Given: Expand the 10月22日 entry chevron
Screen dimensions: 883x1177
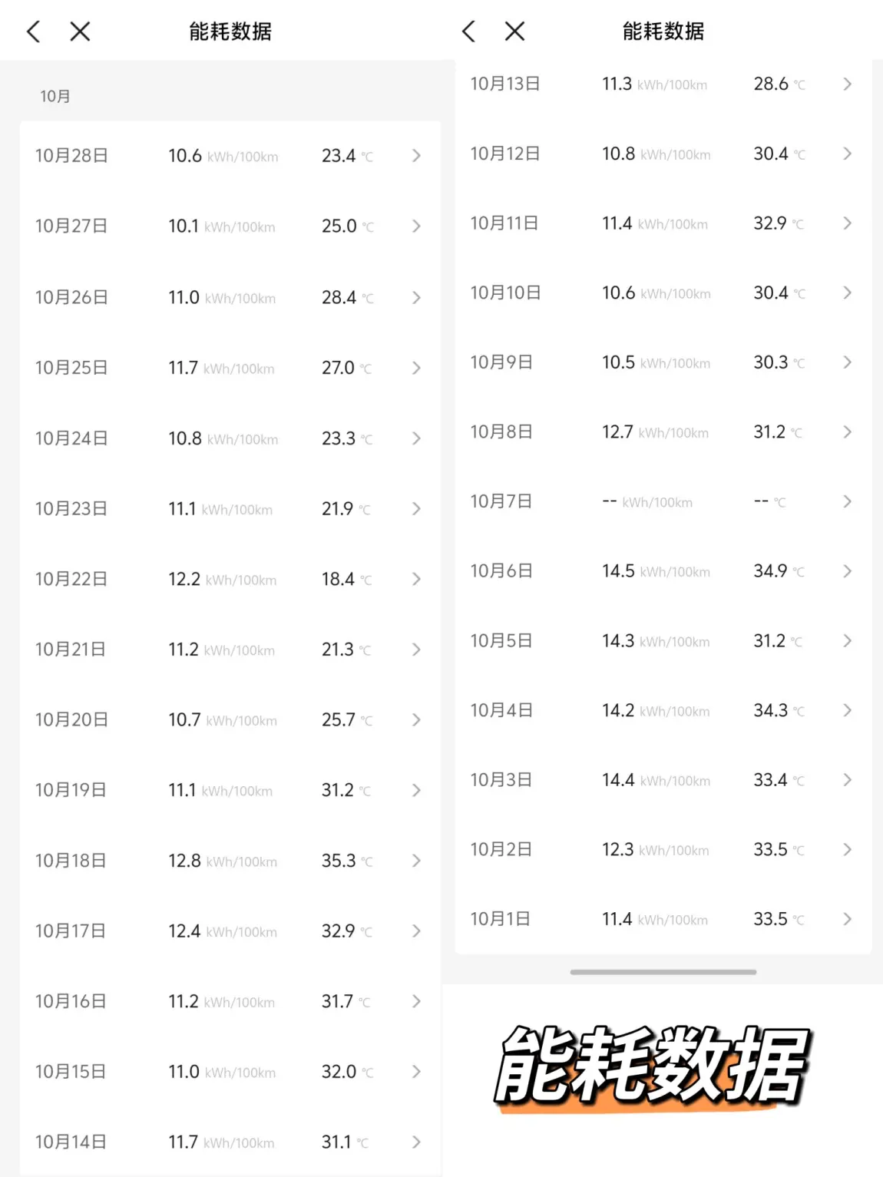Looking at the screenshot, I should (x=416, y=579).
